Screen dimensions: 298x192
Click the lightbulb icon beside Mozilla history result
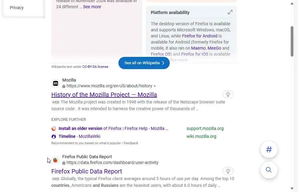point(228,94)
